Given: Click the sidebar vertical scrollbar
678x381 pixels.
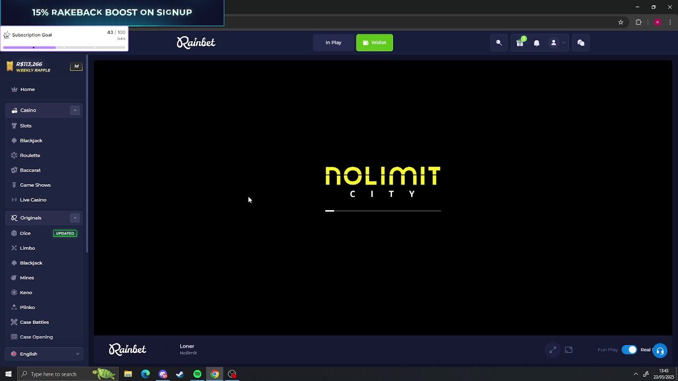Looking at the screenshot, I should (87, 153).
